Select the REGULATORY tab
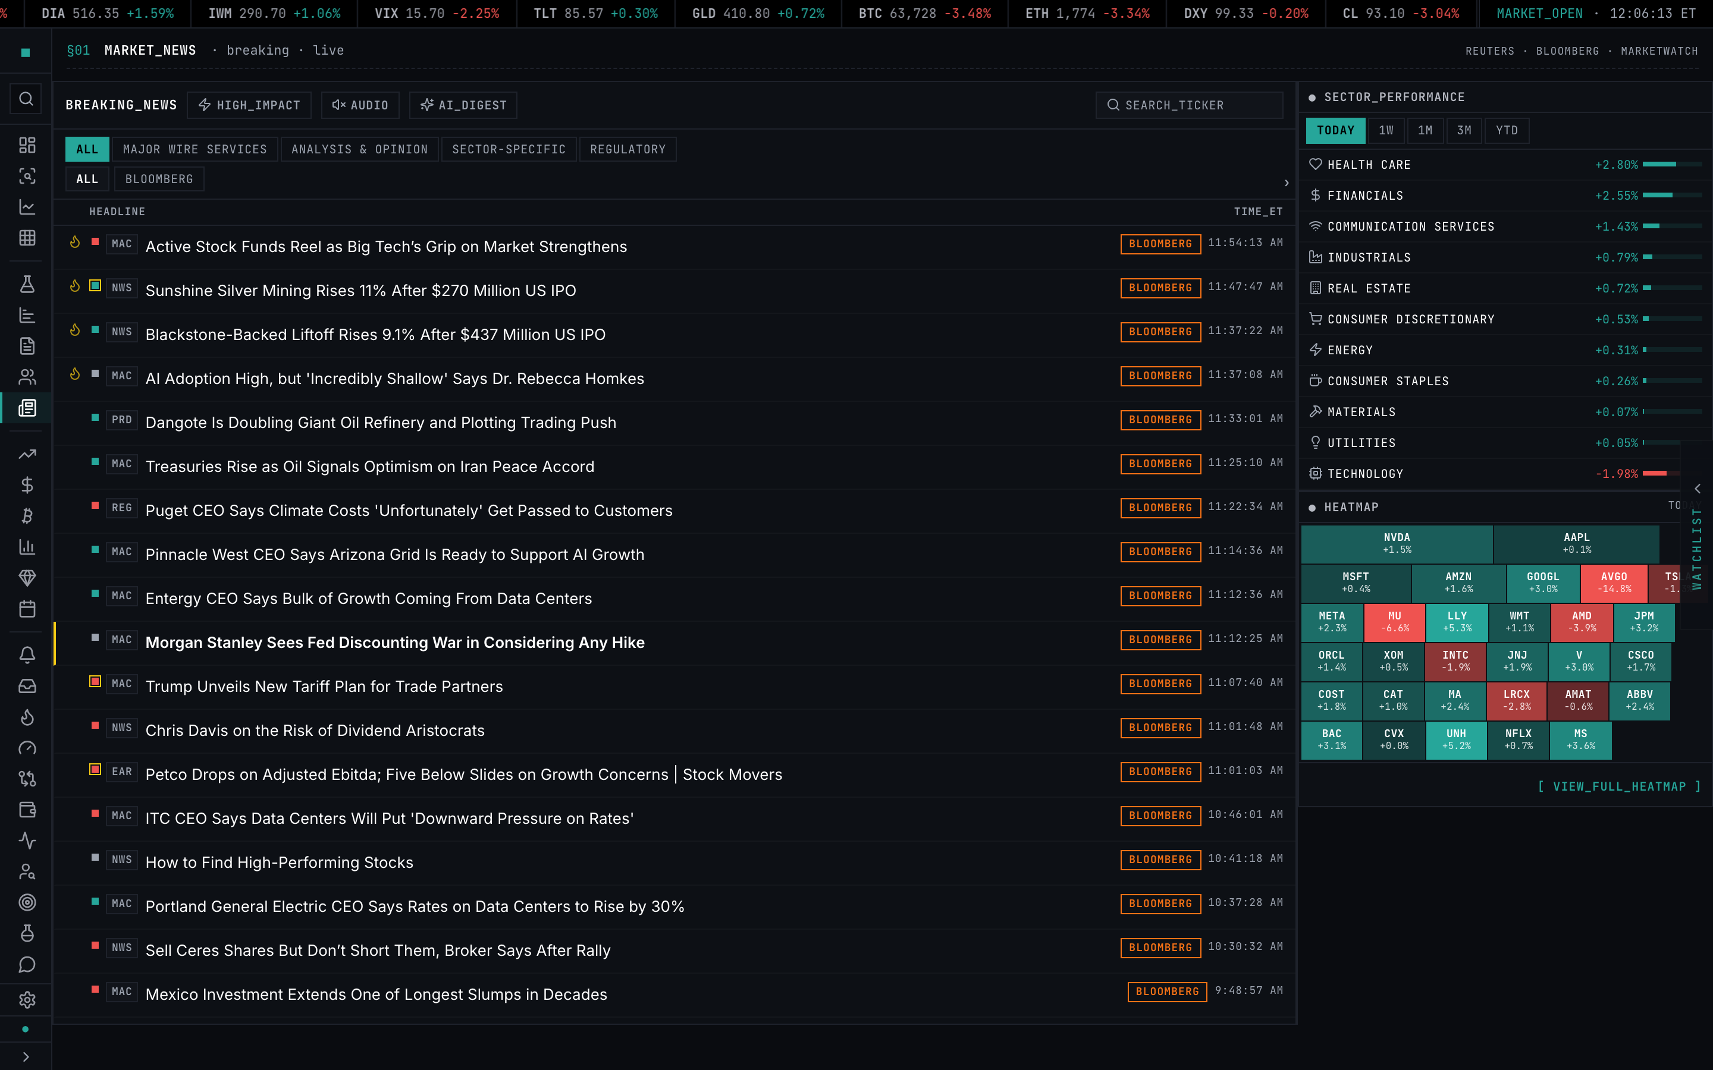The height and width of the screenshot is (1070, 1713). (x=628, y=149)
